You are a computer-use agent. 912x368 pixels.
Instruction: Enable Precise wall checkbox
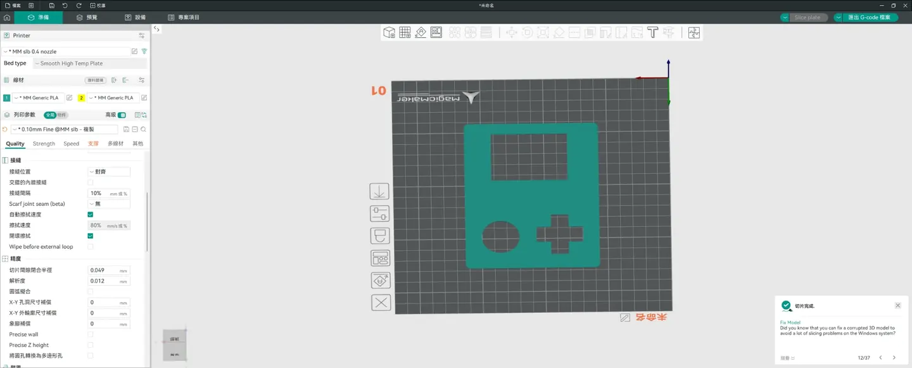[x=90, y=334]
